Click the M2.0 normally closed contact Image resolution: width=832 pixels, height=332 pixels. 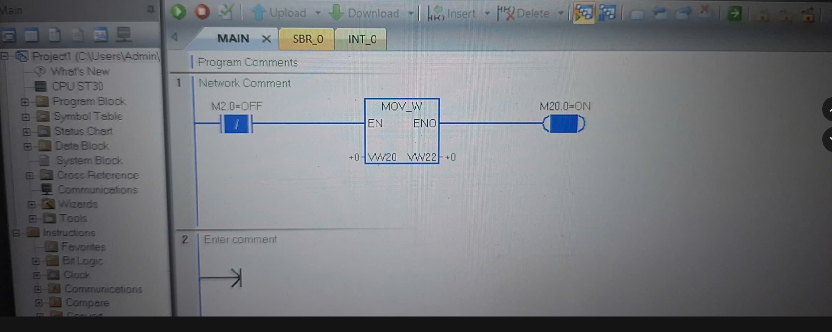(237, 124)
